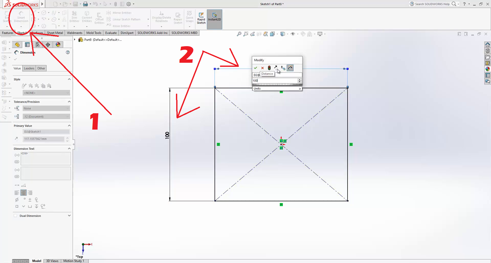The image size is (491, 263).
Task: Toggle Mark dimension for drawing import
Action: (x=290, y=68)
